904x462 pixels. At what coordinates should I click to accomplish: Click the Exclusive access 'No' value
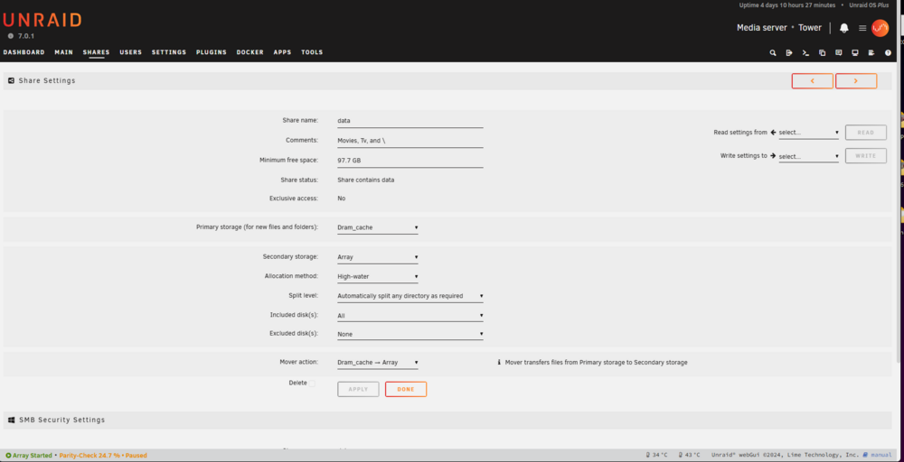click(342, 199)
